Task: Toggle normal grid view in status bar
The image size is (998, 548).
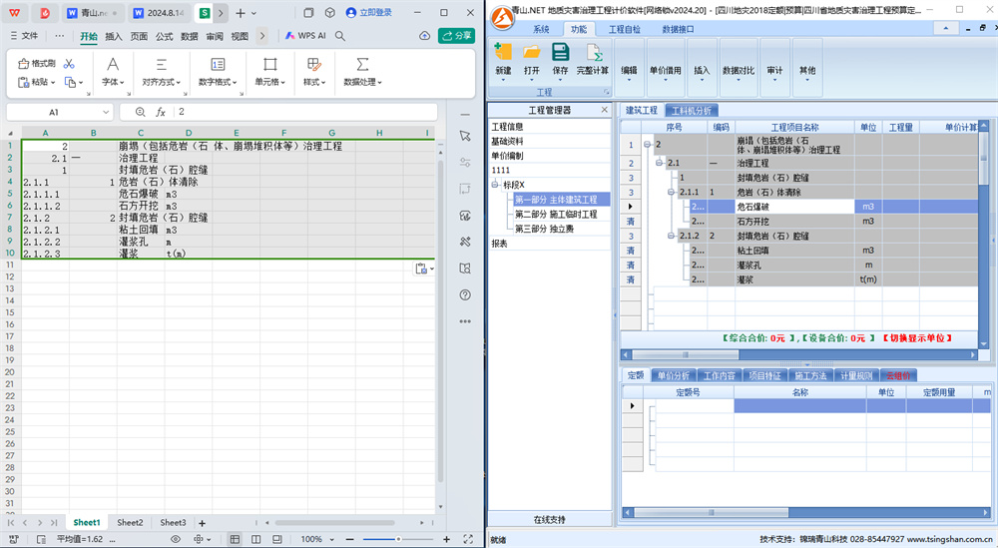Action: click(x=235, y=539)
